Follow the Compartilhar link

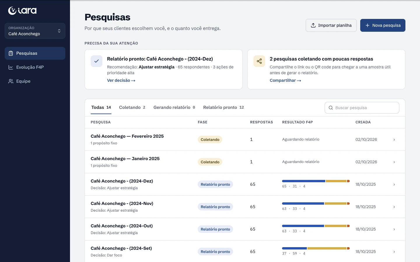pyautogui.click(x=285, y=80)
